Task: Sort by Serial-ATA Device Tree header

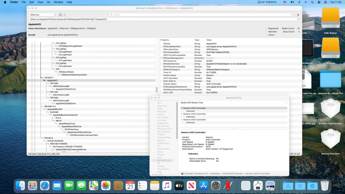Action: pyautogui.click(x=234, y=103)
